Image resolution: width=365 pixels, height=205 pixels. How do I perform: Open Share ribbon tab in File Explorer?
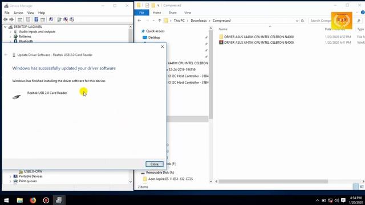(x=172, y=13)
